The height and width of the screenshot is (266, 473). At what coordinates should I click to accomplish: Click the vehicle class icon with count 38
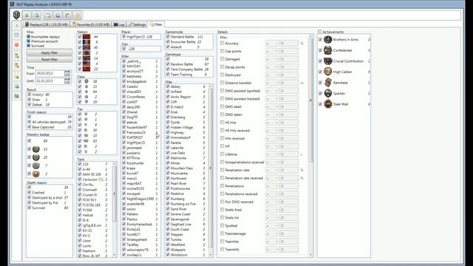86,81
